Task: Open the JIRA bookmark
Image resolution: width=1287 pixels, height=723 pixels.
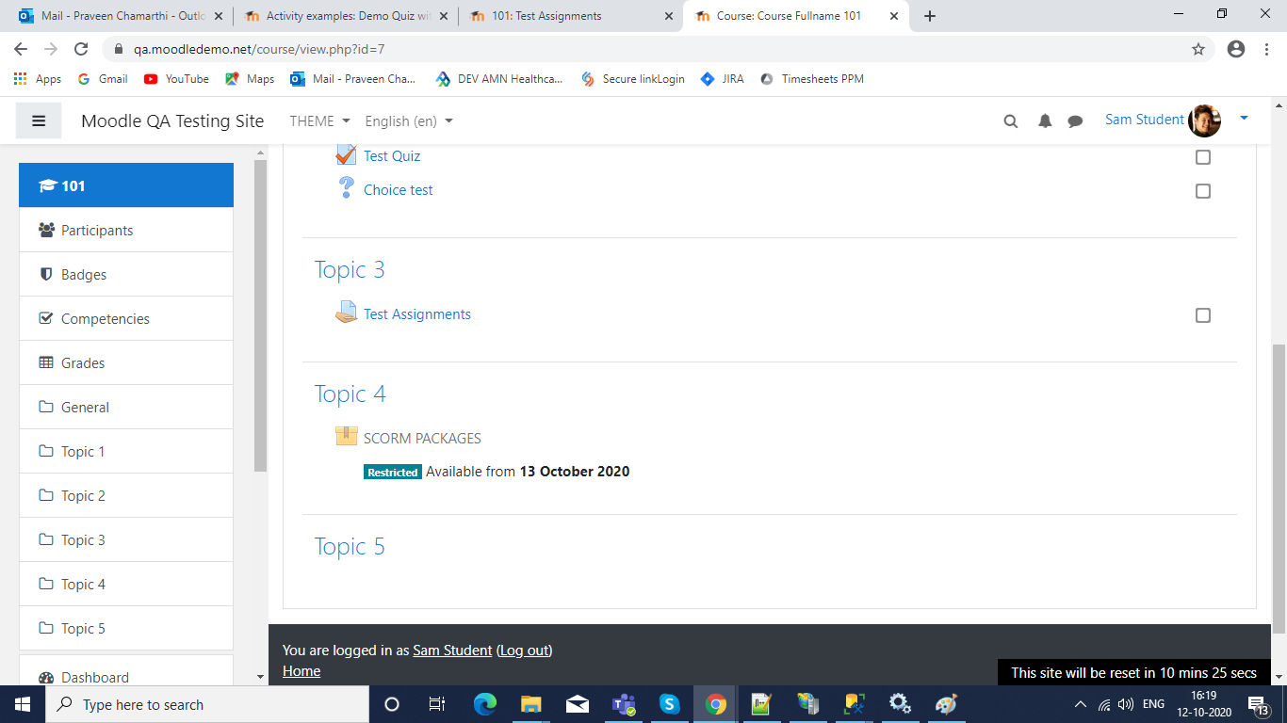Action: pos(722,79)
